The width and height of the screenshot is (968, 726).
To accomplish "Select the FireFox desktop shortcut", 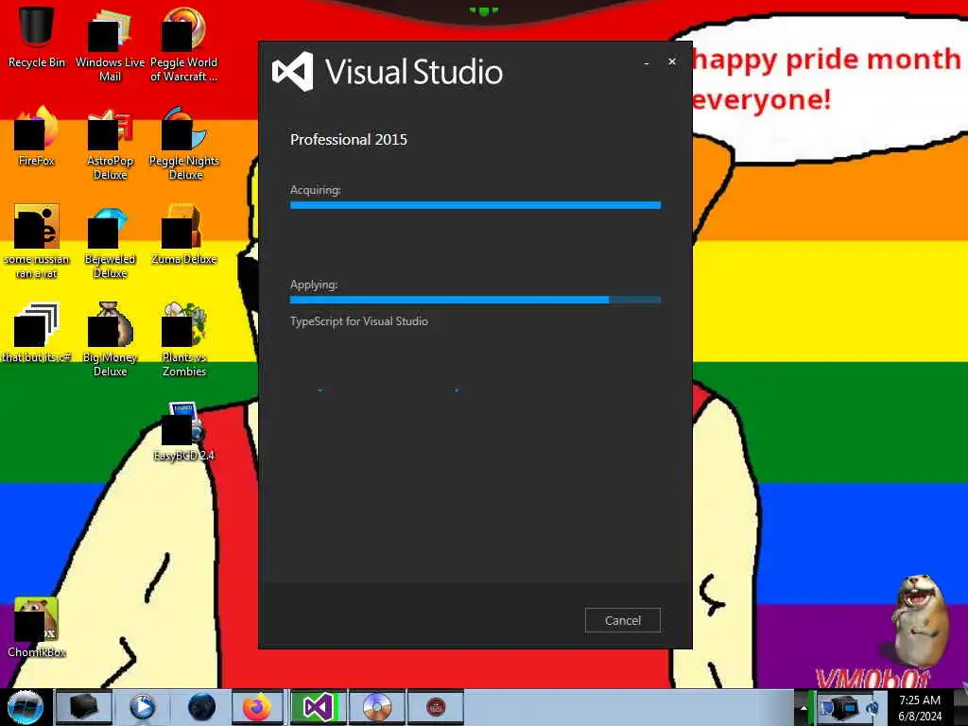I will 37,136.
